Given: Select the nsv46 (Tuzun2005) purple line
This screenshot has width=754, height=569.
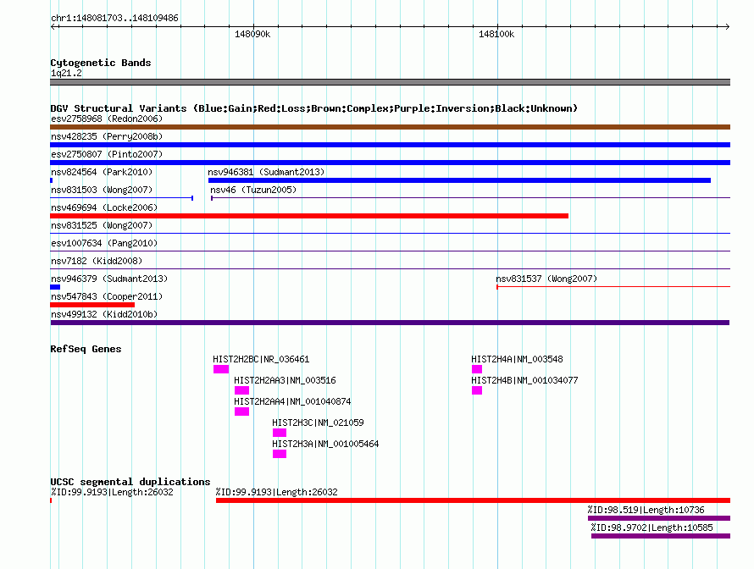Looking at the screenshot, I should pos(470,198).
